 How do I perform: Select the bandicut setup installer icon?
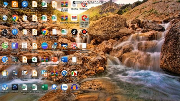pos(5,88)
